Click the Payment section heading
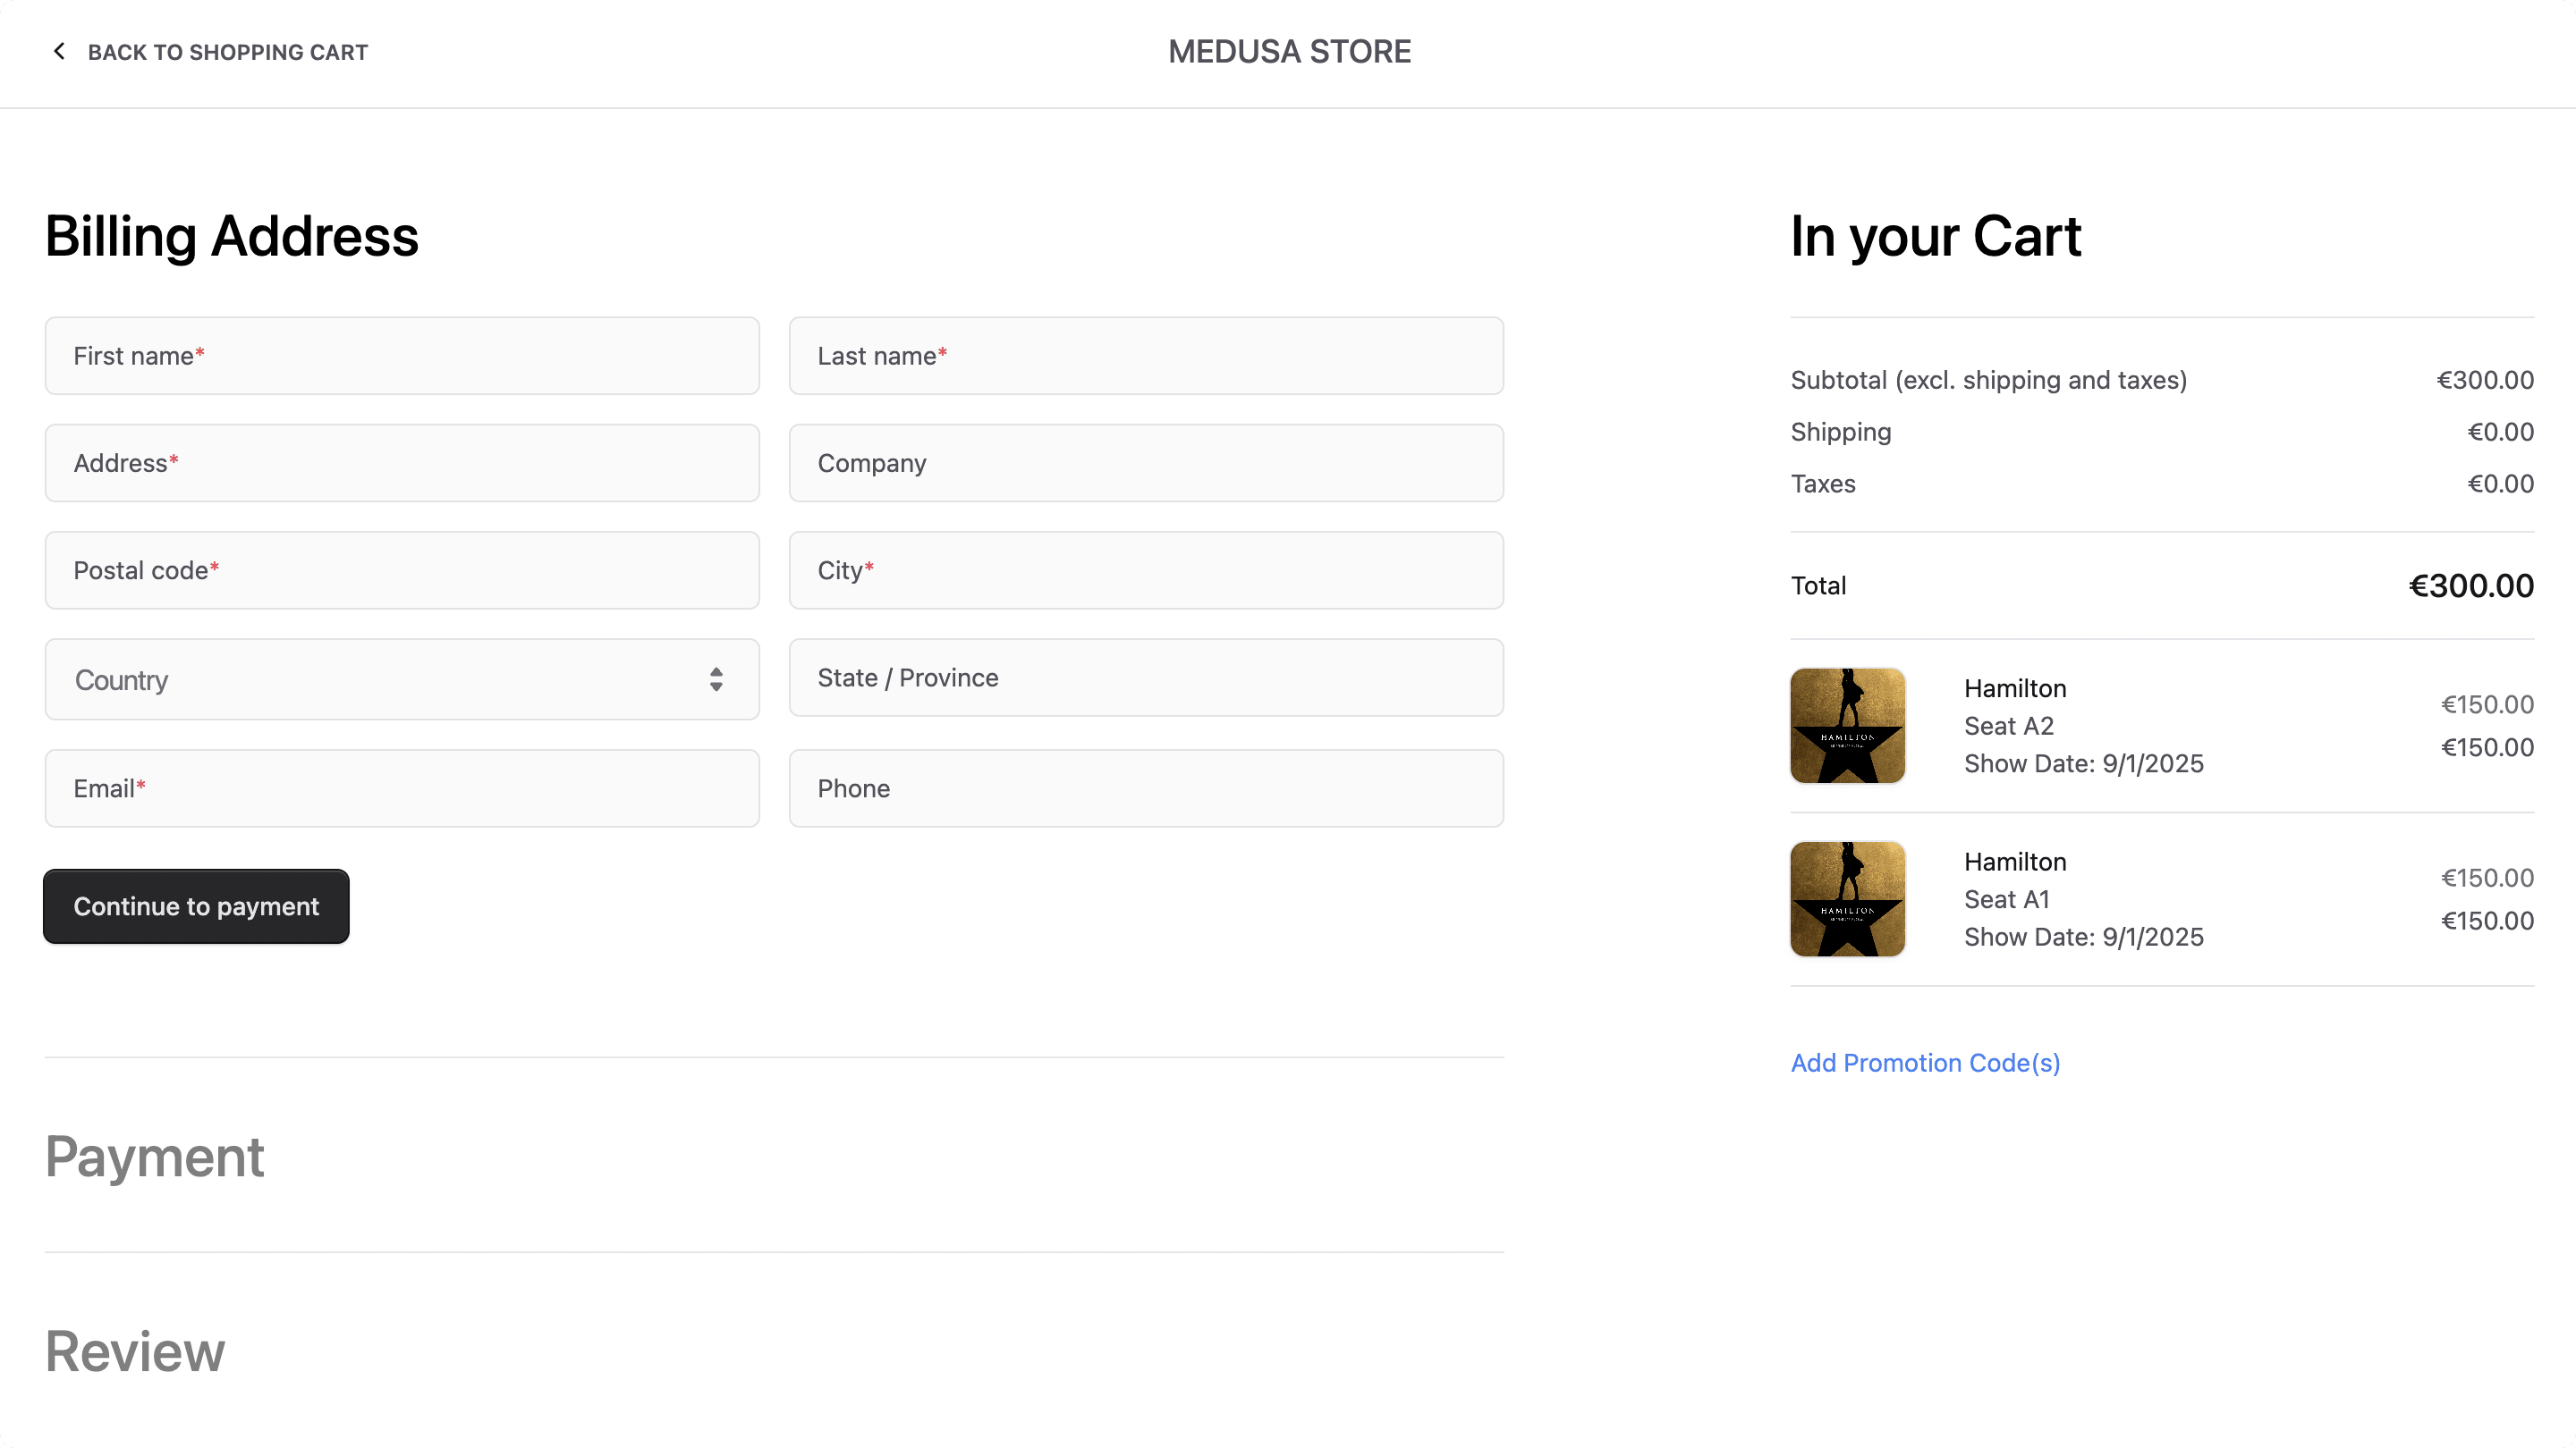The width and height of the screenshot is (2576, 1448). 154,1158
